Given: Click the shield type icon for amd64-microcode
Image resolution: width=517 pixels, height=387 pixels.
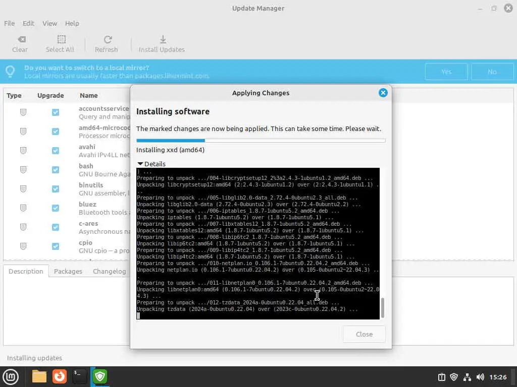Looking at the screenshot, I should tap(23, 132).
